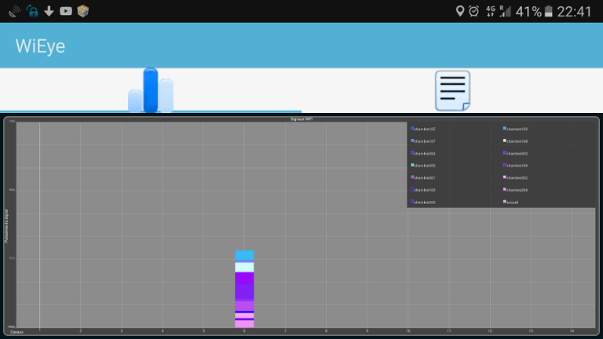Tap the cube app notification icon

[82, 11]
